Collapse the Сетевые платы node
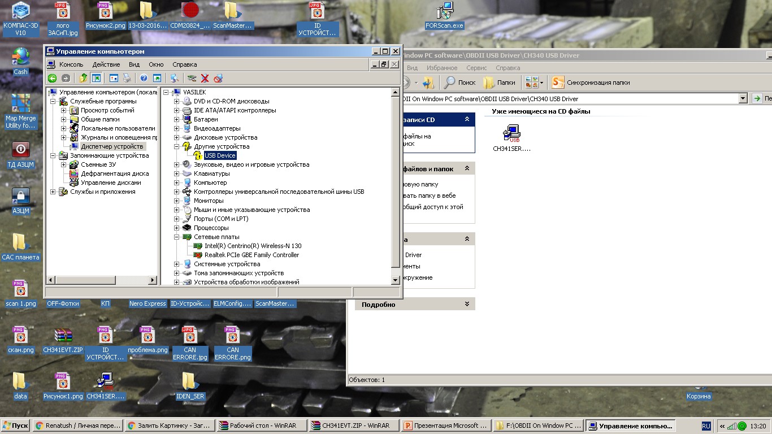 point(177,237)
